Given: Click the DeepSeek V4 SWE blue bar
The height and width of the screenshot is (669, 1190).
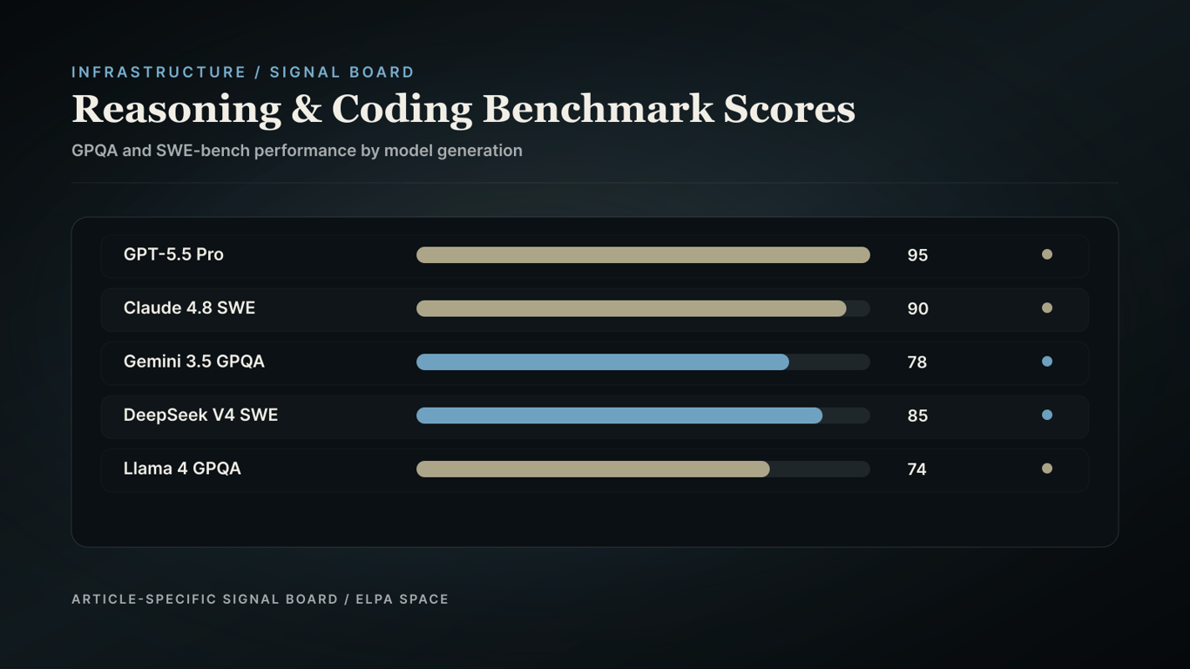Looking at the screenshot, I should (x=619, y=416).
